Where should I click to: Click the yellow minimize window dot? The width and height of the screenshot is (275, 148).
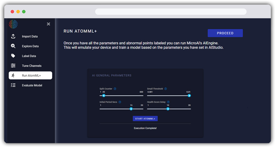18,12
